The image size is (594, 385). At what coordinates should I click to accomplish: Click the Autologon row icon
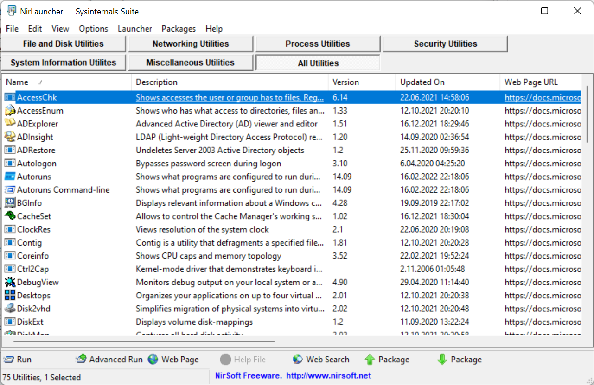(10, 164)
